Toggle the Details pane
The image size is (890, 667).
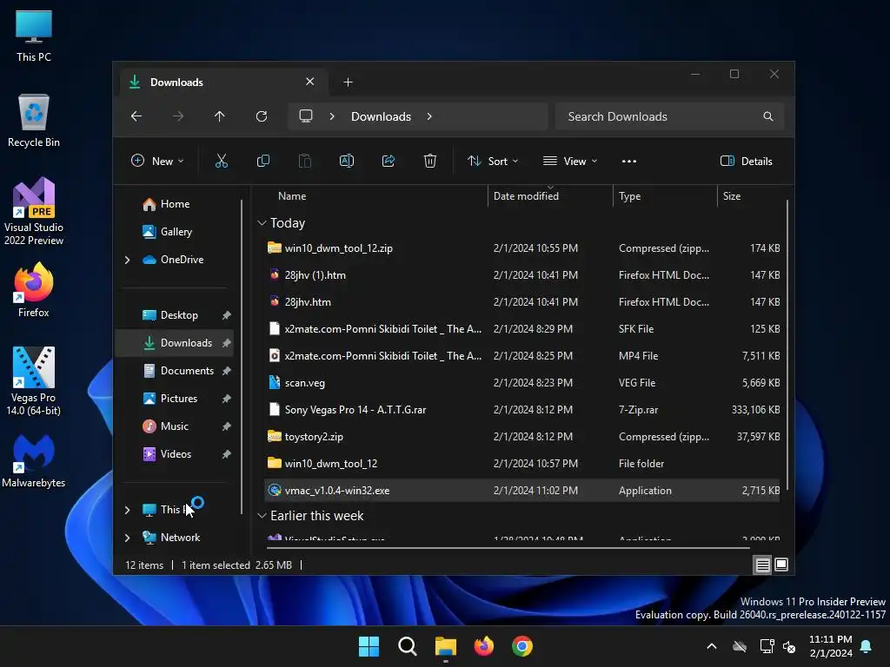tap(746, 161)
